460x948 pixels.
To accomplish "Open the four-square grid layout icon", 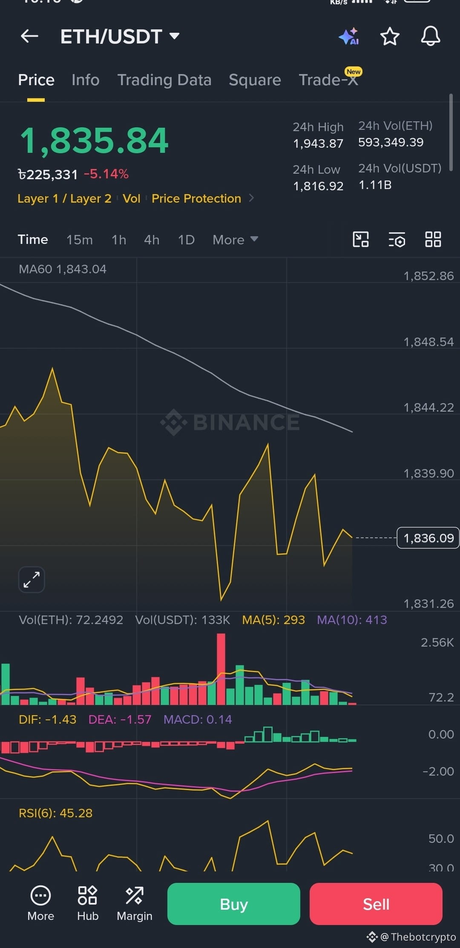I will [x=433, y=239].
